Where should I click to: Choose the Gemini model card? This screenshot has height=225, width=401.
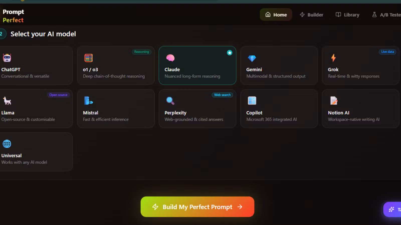click(x=279, y=65)
